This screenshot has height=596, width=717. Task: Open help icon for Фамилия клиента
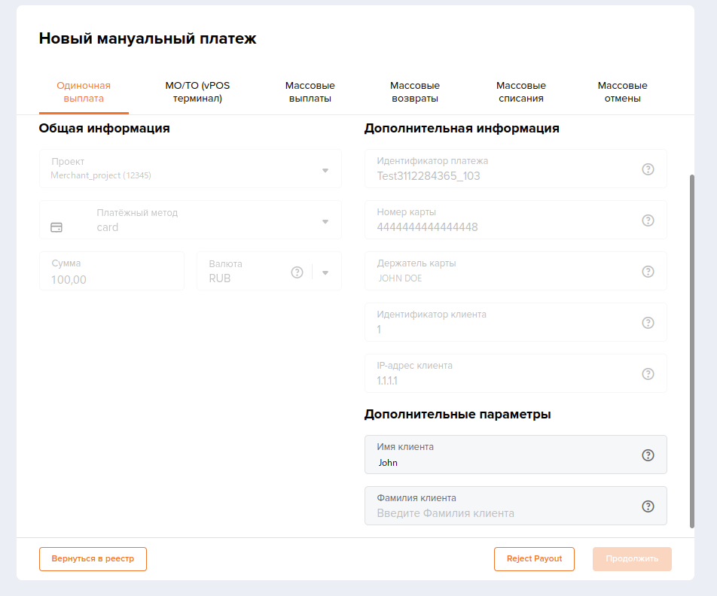click(648, 506)
